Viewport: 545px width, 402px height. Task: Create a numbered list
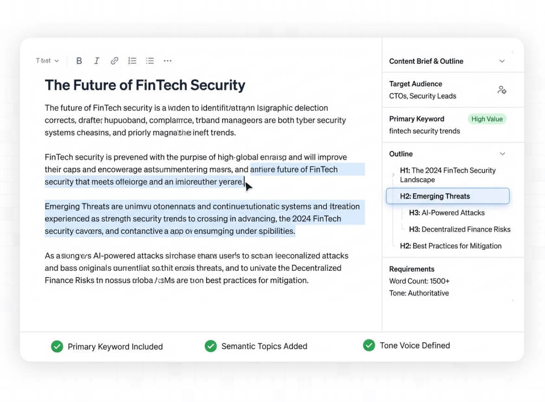pos(132,61)
